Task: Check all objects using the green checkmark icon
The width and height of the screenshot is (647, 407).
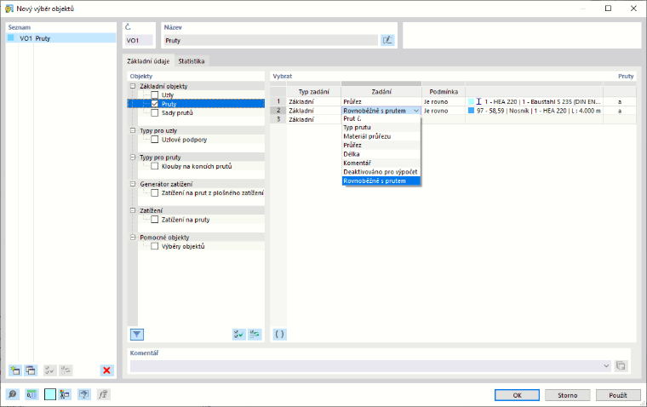Action: click(x=239, y=335)
